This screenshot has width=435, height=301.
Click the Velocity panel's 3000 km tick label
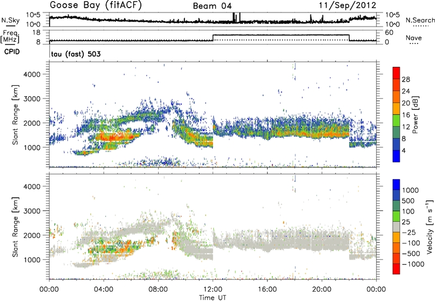[32, 211]
